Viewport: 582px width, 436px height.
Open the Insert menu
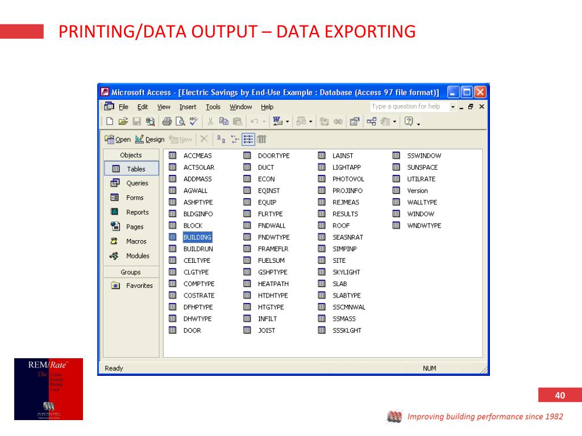coord(188,107)
